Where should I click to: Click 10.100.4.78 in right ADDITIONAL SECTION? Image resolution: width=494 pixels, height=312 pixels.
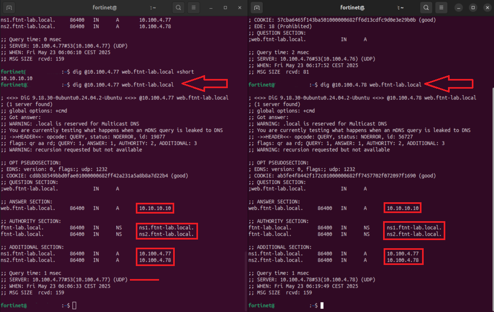pyautogui.click(x=403, y=261)
